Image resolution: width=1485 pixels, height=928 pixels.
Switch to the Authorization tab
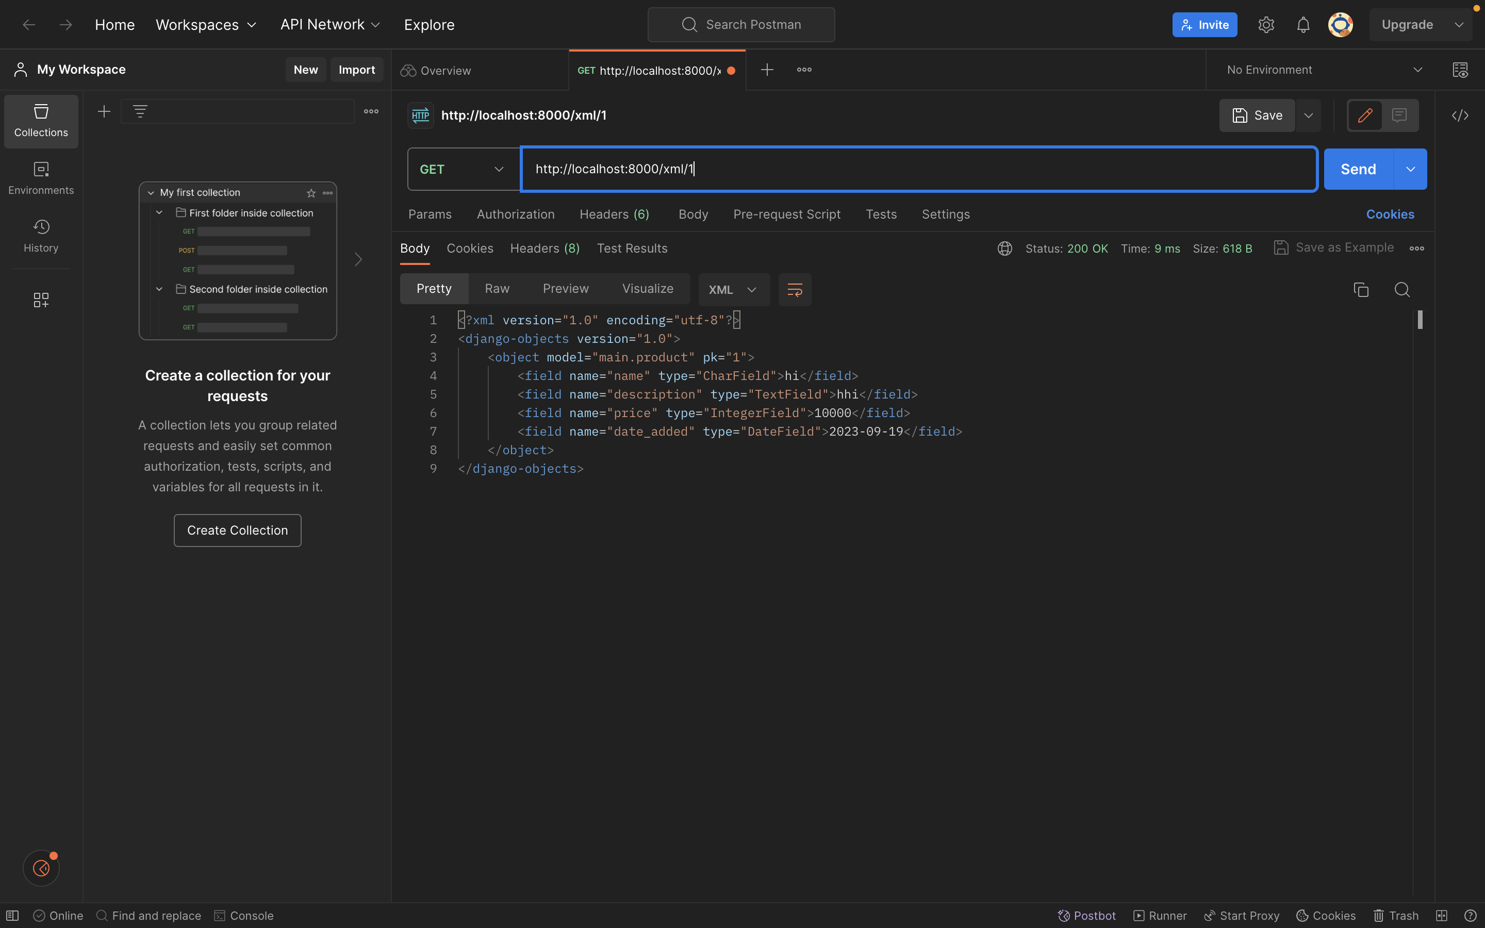click(x=515, y=214)
